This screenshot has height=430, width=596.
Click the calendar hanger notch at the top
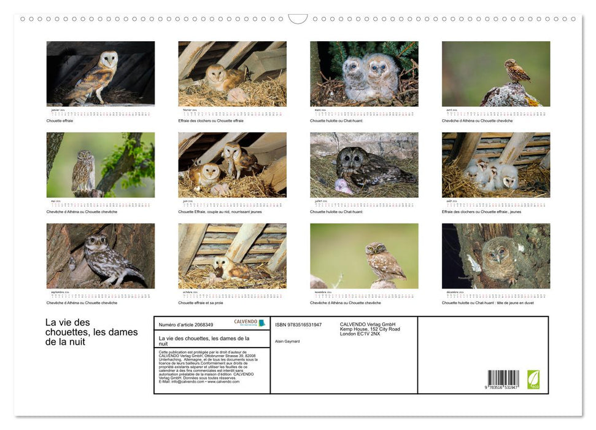pyautogui.click(x=298, y=19)
